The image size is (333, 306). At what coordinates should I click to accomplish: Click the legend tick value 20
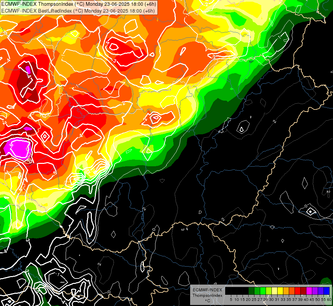249,300
